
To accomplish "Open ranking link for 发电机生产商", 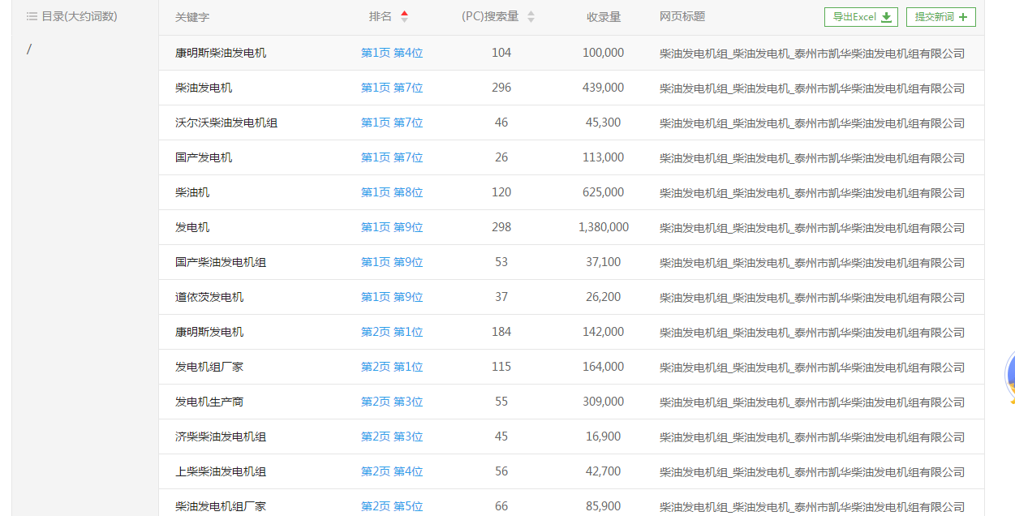I will (x=392, y=402).
